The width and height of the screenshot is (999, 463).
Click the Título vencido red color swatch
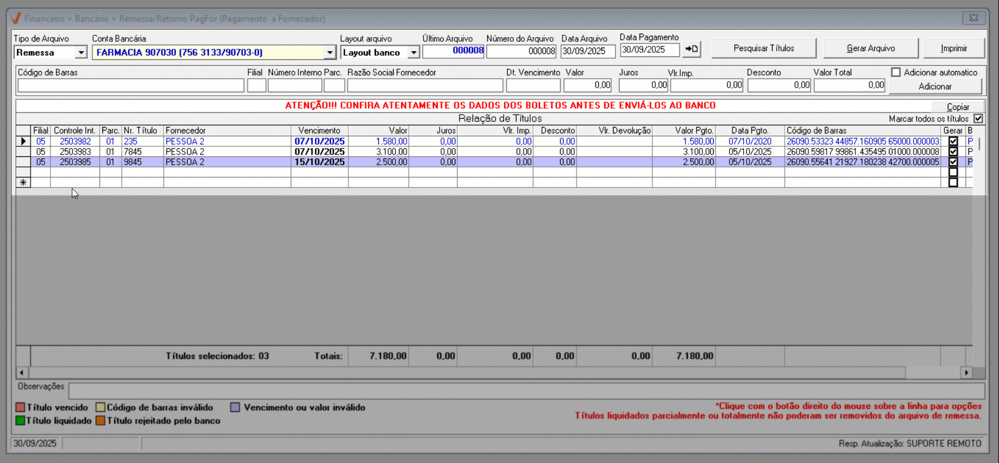coord(21,407)
